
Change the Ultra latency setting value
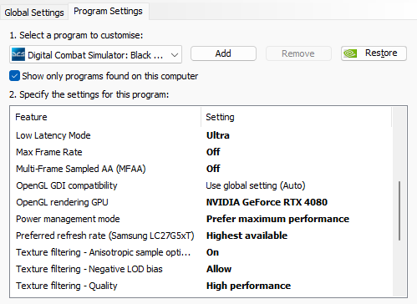click(x=218, y=135)
